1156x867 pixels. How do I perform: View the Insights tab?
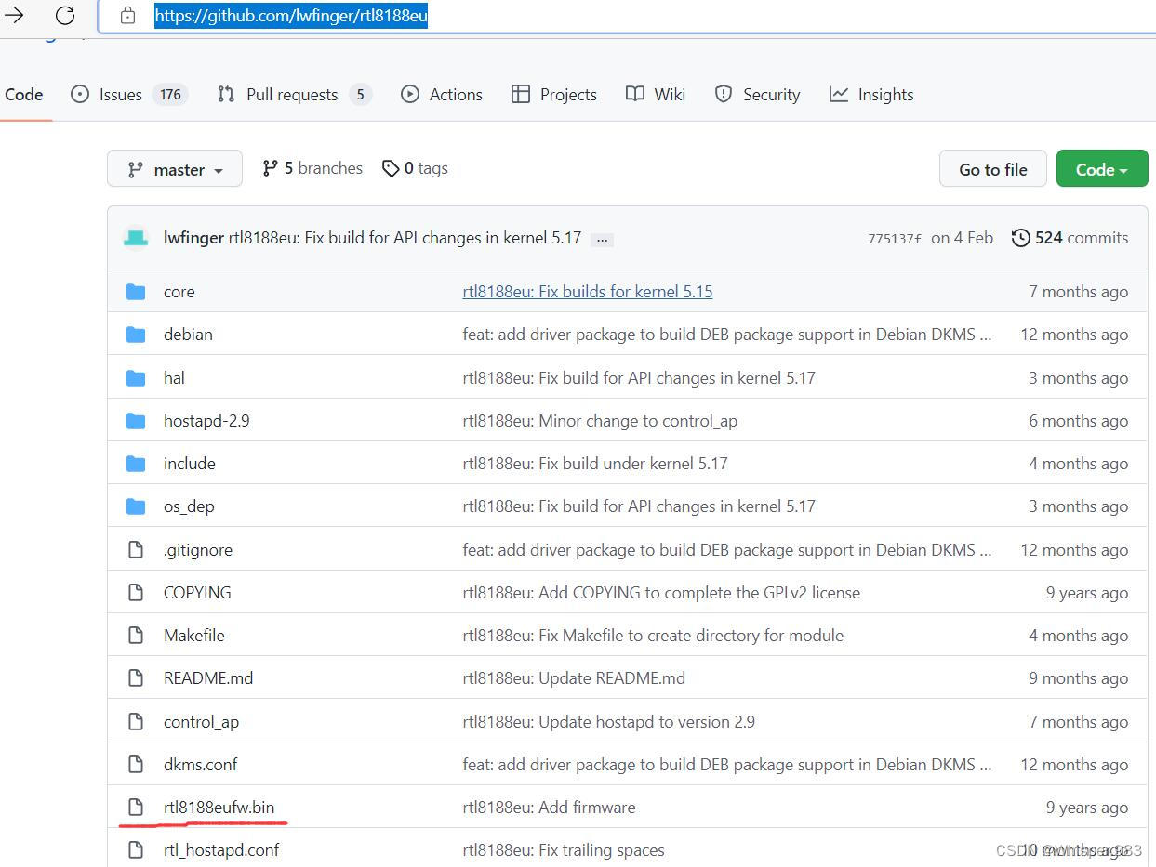click(871, 94)
